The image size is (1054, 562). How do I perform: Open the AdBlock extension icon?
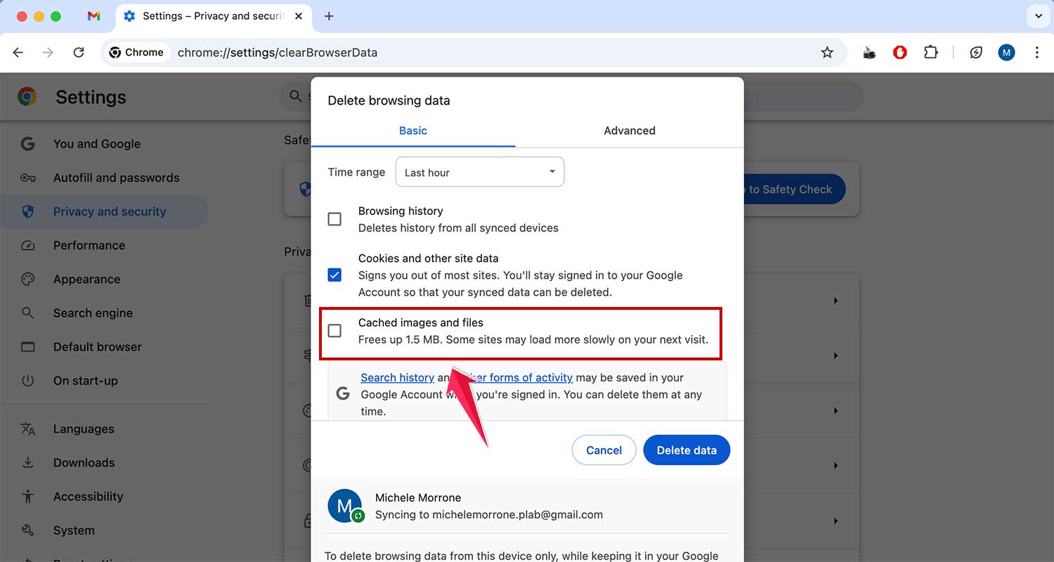900,52
